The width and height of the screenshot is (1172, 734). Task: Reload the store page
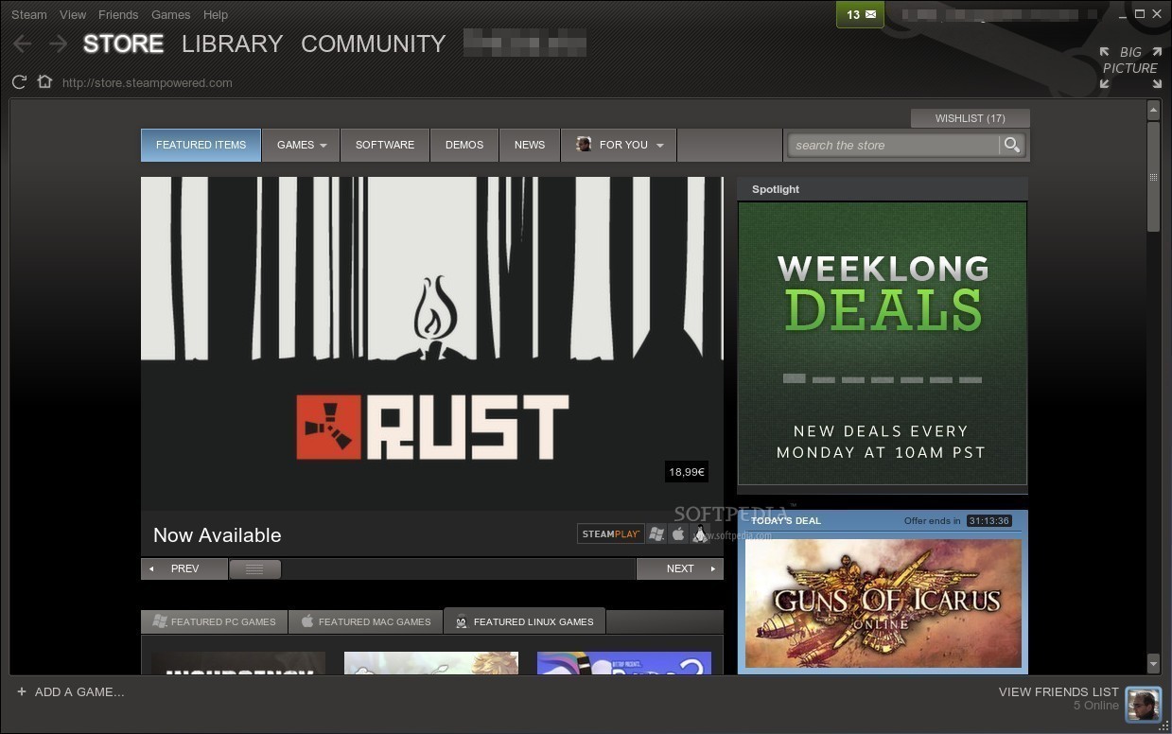tap(19, 82)
